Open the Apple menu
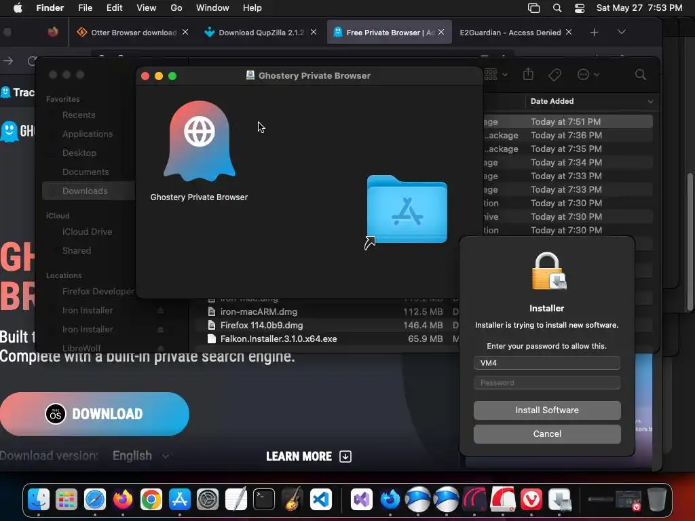 point(18,8)
